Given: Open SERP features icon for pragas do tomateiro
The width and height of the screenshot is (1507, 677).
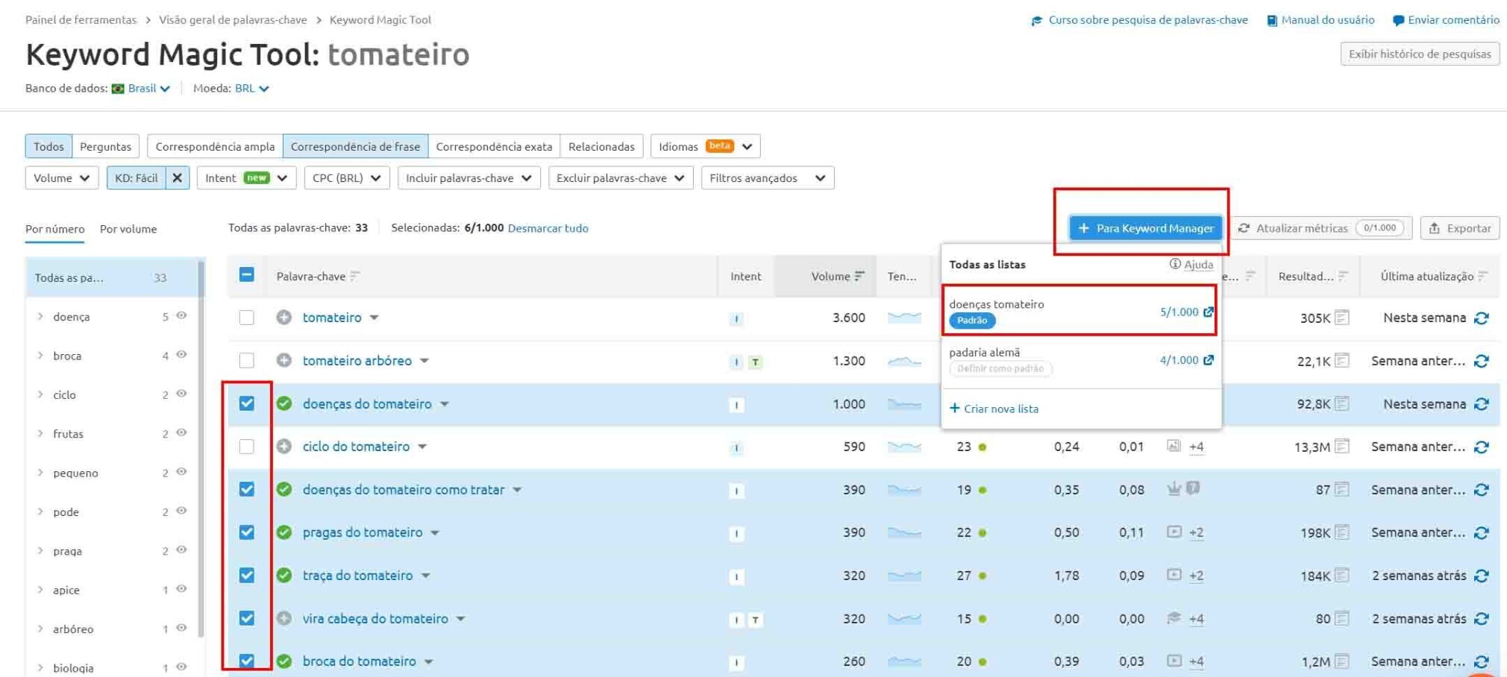Looking at the screenshot, I should pyautogui.click(x=1174, y=532).
